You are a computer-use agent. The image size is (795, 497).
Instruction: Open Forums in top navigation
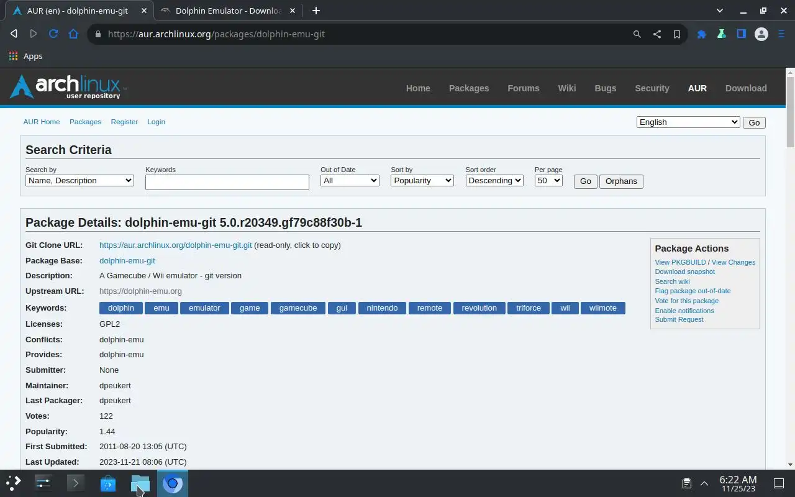click(x=524, y=88)
